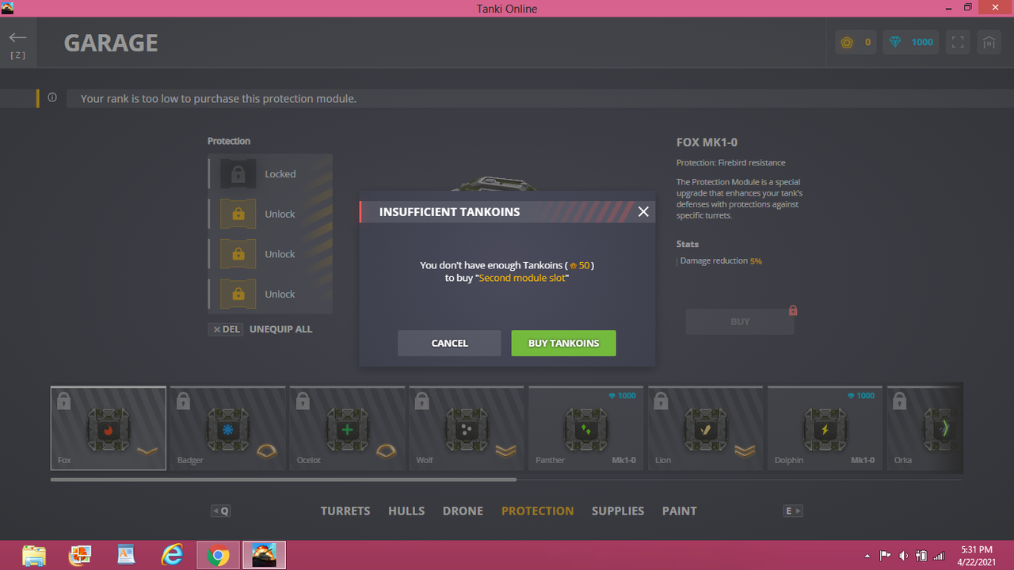Switch to the Hulls tab
This screenshot has width=1014, height=570.
coord(406,511)
